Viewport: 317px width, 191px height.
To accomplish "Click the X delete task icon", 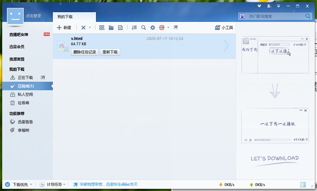I will pos(83,28).
